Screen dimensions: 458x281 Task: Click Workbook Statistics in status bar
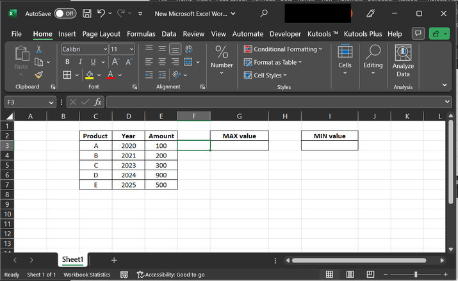tap(88, 275)
